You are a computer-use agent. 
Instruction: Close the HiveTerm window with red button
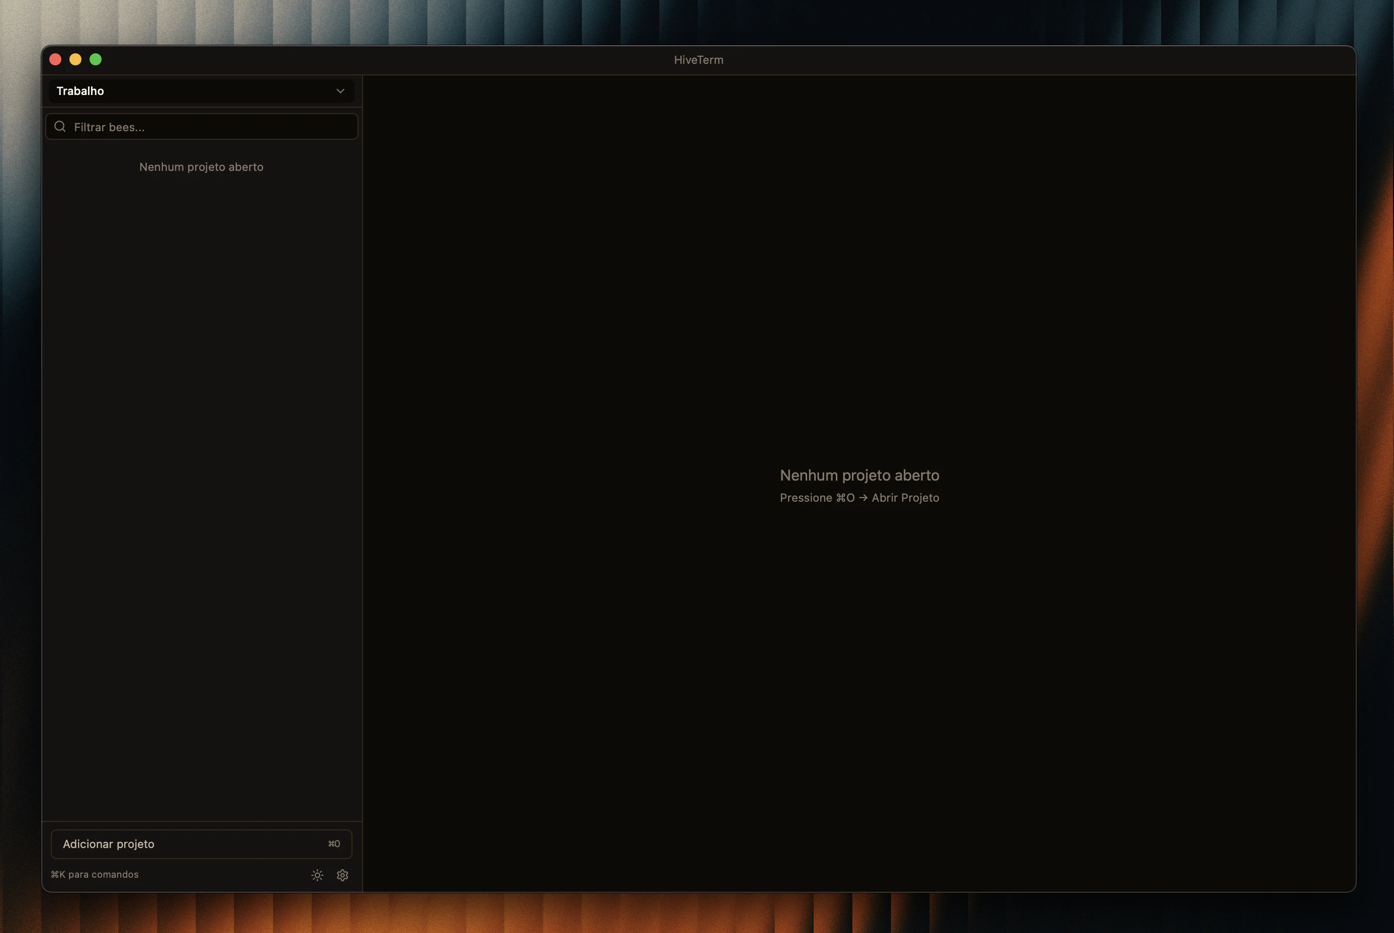[55, 59]
